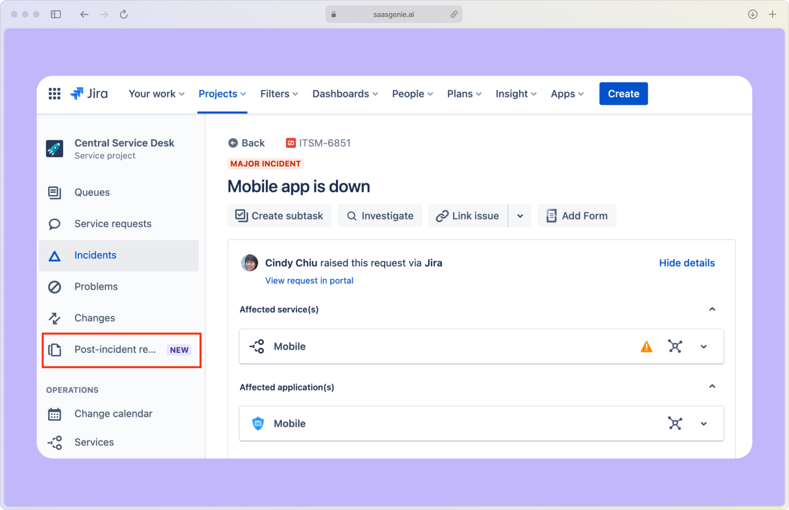Click the Post-incident reviews document icon
Viewport: 789px width, 510px height.
point(55,349)
